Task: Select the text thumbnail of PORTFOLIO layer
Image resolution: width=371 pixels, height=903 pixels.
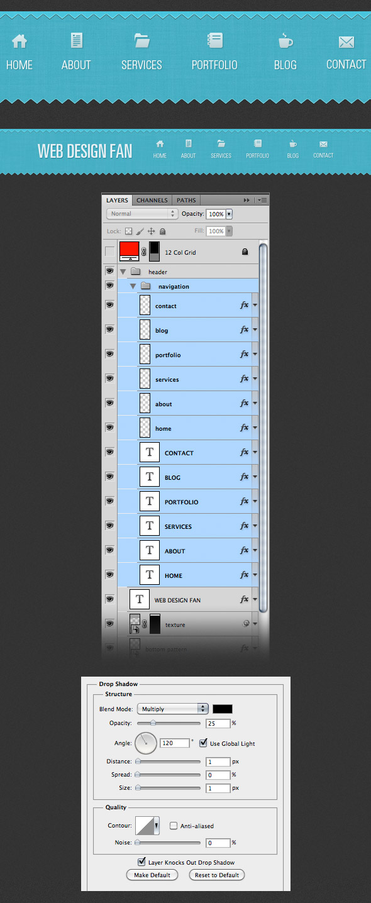Action: [150, 501]
